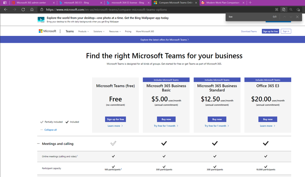Expand the Products dropdown menu
Screen dimensions: 305x177
[x=83, y=31]
